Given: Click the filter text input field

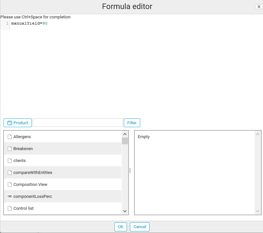Looking at the screenshot, I should (x=78, y=123).
